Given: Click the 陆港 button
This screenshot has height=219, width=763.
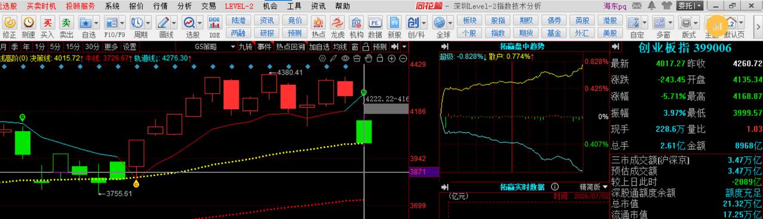Looking at the screenshot, I should tap(238, 20).
